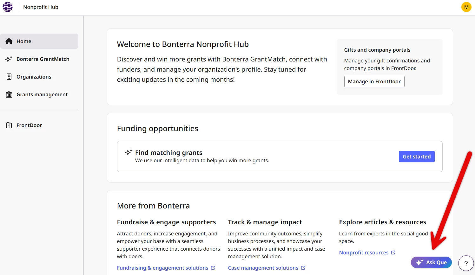
Task: Select Organizations in the sidebar
Action: tap(39, 77)
